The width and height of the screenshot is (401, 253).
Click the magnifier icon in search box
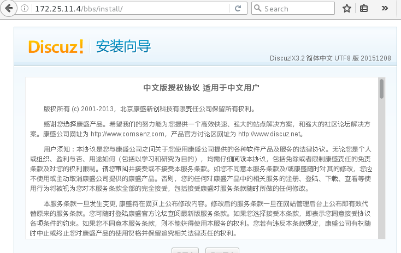click(258, 8)
